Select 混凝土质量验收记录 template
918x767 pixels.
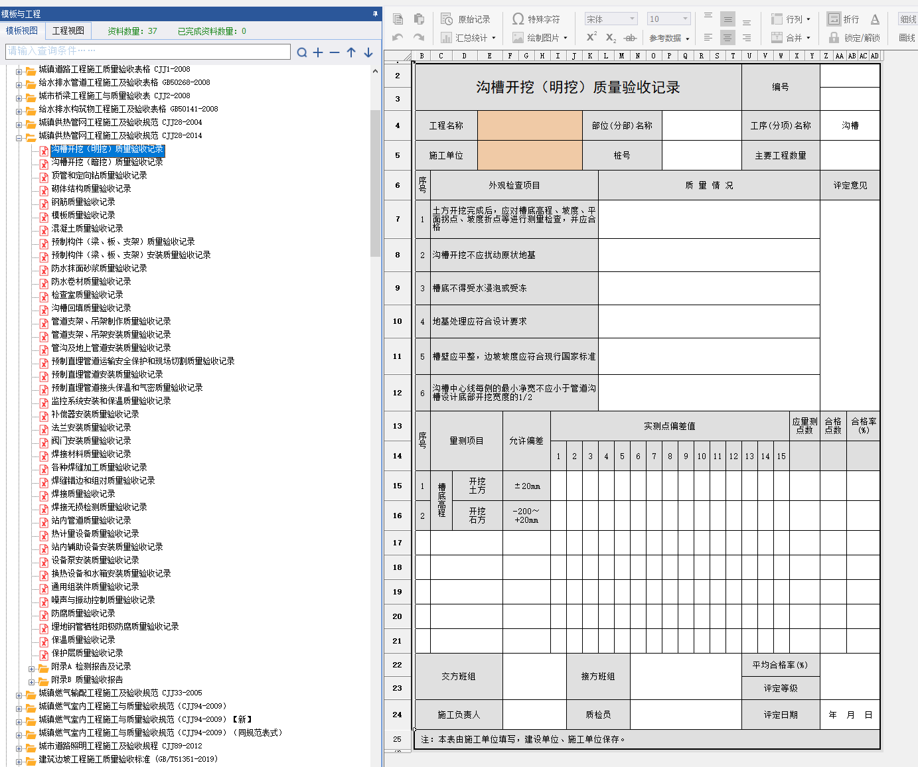87,228
